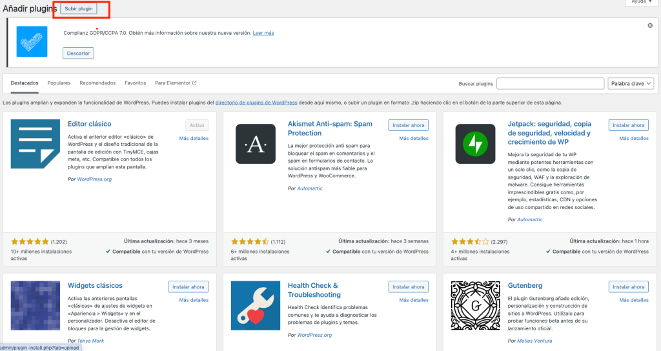Click the Subir plugin button
661x351 pixels.
coord(78,8)
